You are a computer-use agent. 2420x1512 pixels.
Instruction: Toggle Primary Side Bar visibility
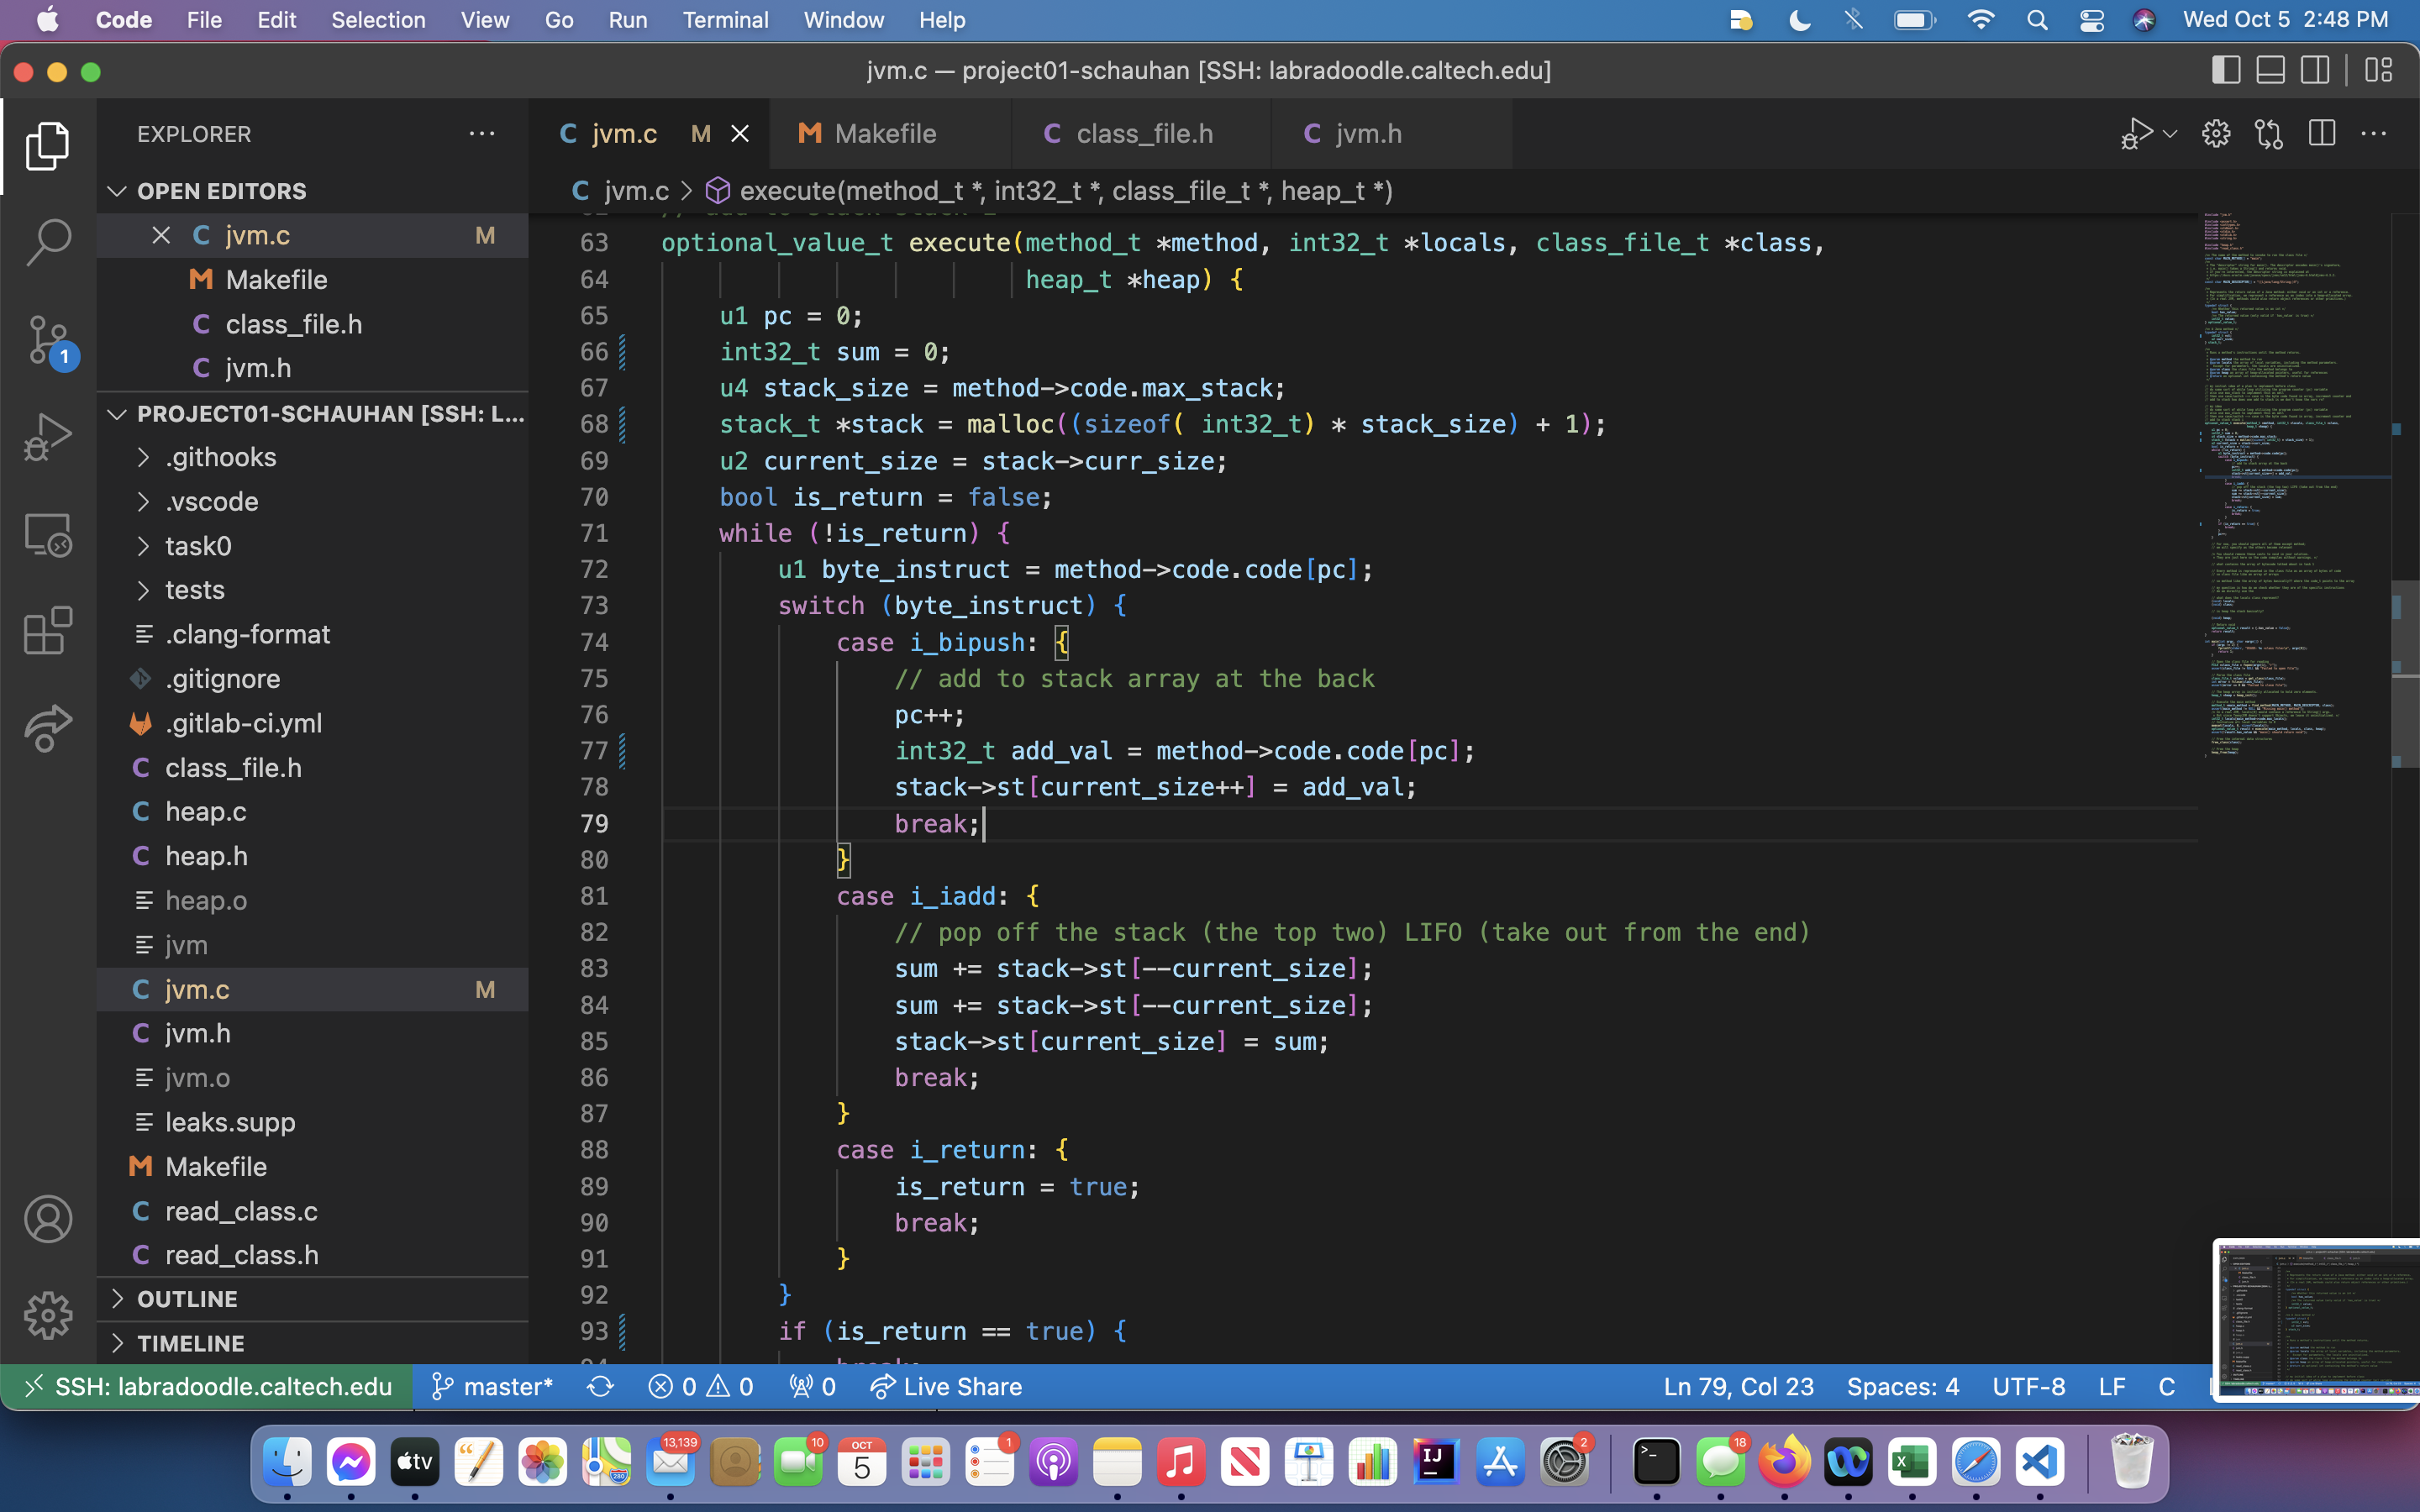(2225, 70)
